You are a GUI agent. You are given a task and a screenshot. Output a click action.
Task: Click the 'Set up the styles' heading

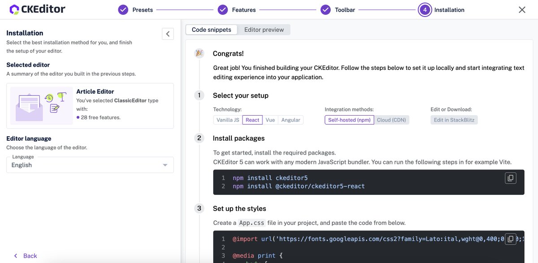(239, 208)
